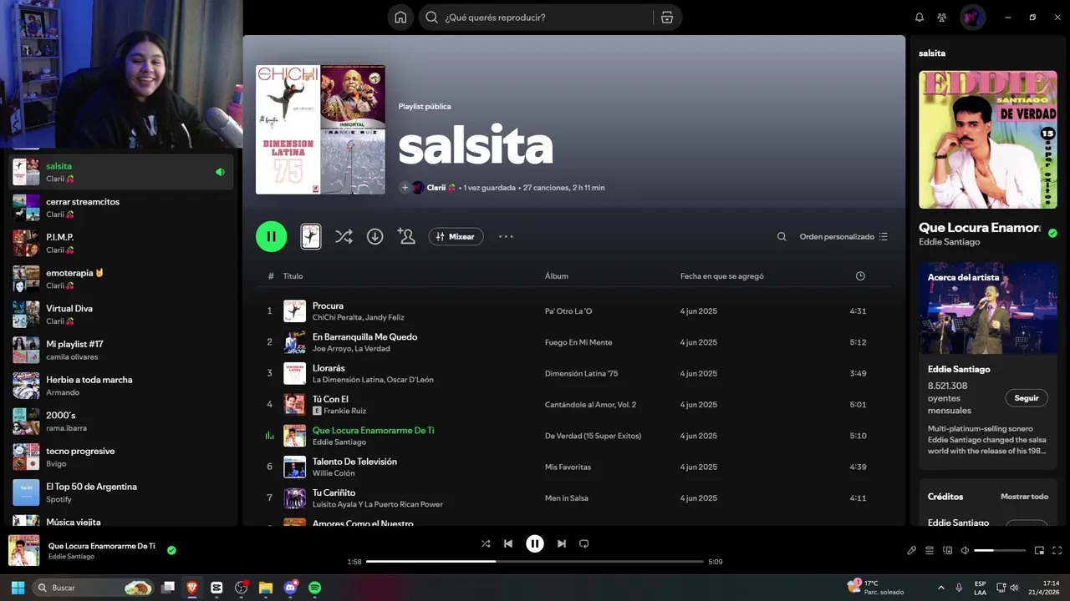Open lyrics microphone icon
This screenshot has height=601, width=1070.
tap(912, 550)
